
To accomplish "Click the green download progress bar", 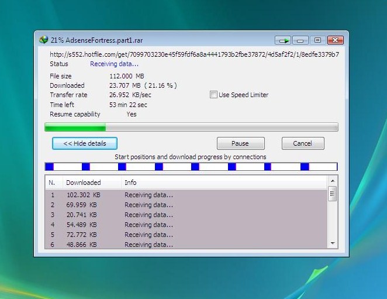I will (x=191, y=127).
